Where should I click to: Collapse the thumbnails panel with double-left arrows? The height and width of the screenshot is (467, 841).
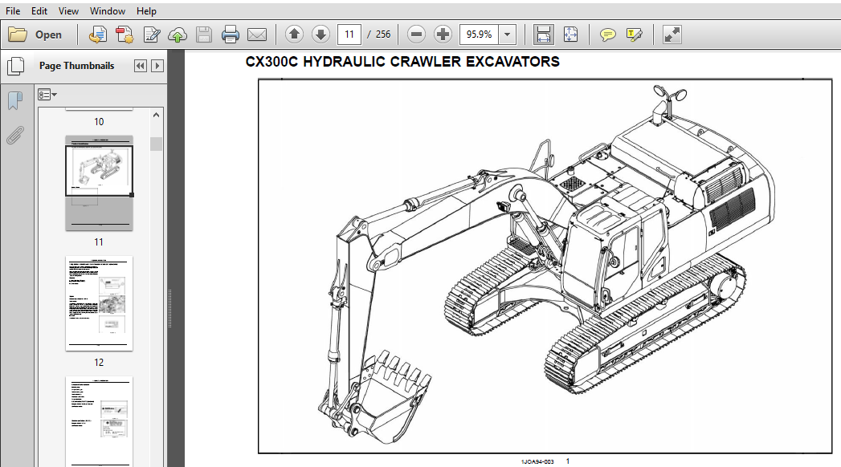[141, 66]
